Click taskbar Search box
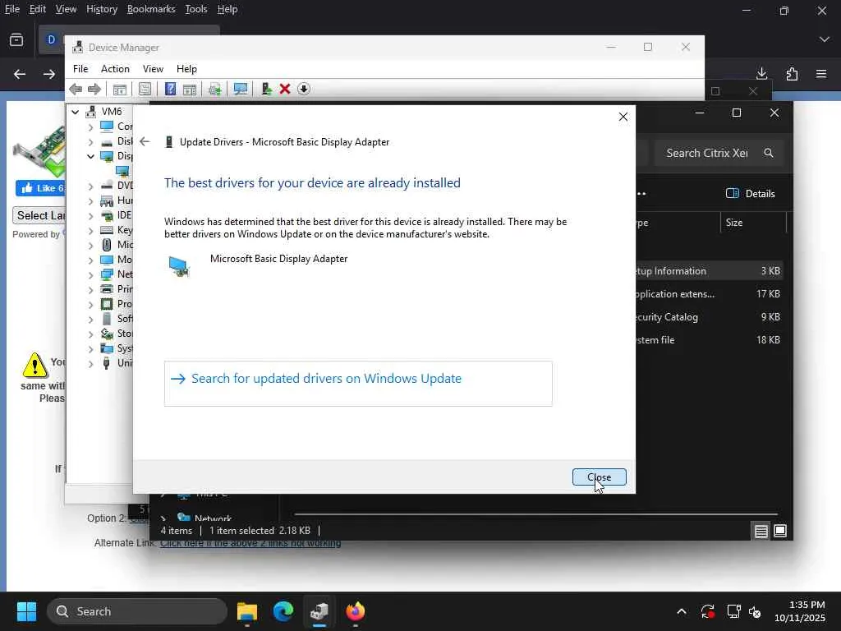 point(137,611)
